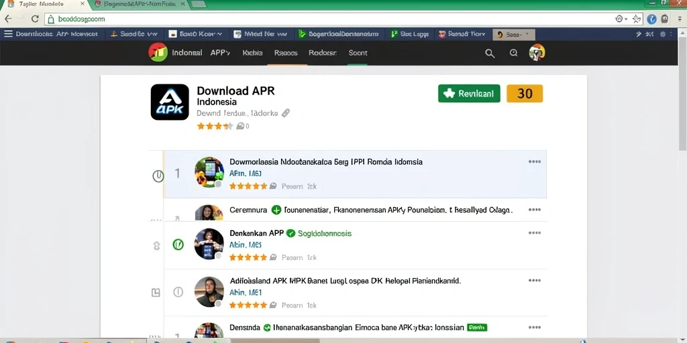This screenshot has width=687, height=343.
Task: Open the three-dot menu on Denkankan APP row
Action: tap(535, 232)
